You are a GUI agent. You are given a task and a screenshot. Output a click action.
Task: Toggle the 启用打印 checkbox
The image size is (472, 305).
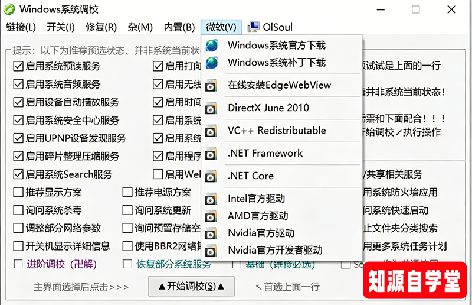tap(158, 66)
